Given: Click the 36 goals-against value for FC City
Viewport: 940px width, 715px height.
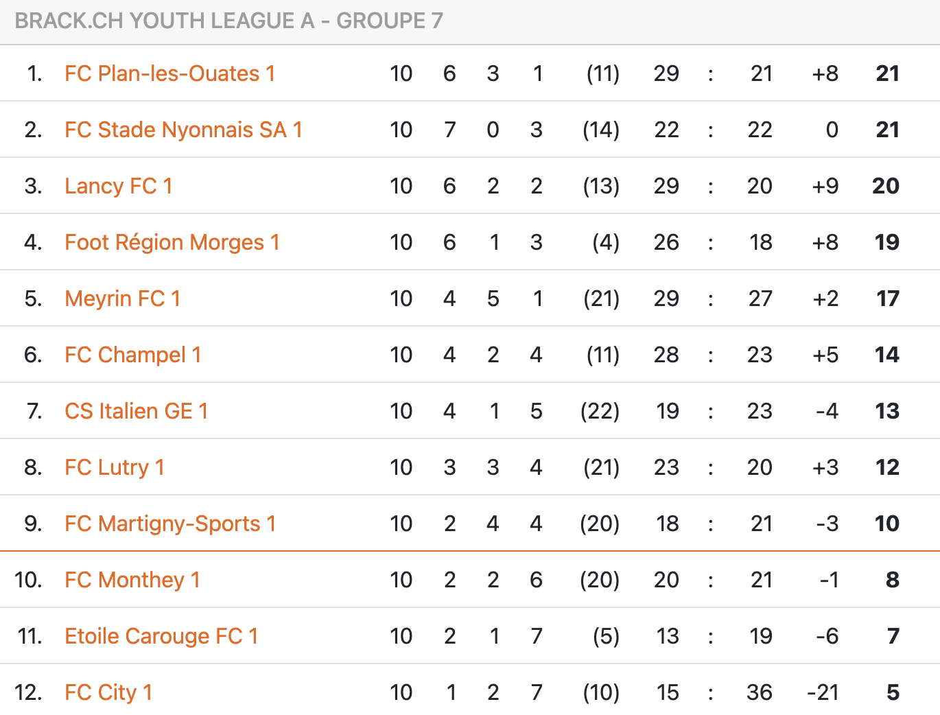Looking at the screenshot, I should (759, 692).
